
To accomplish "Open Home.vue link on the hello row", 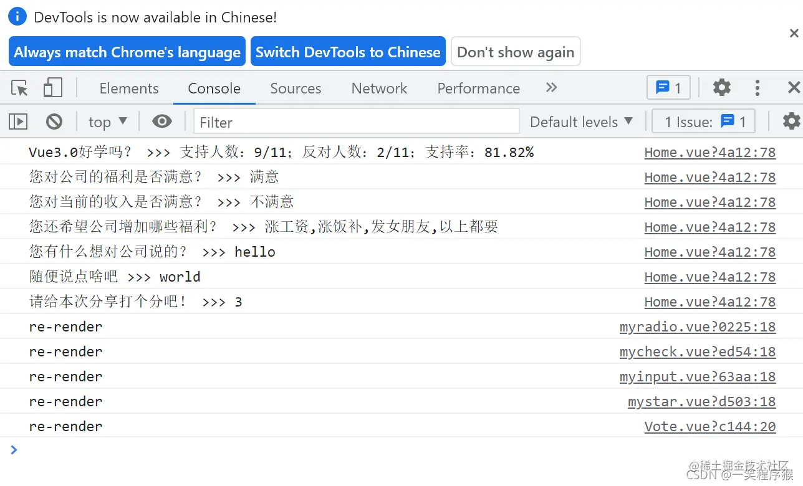I will click(710, 252).
